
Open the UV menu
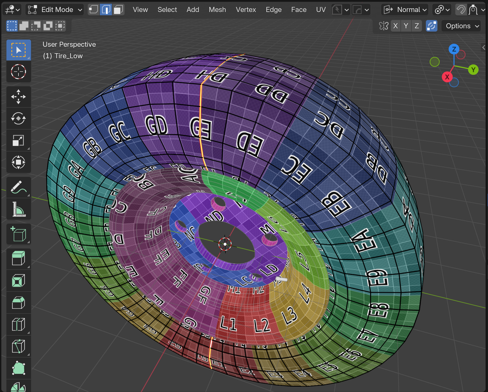click(x=321, y=10)
